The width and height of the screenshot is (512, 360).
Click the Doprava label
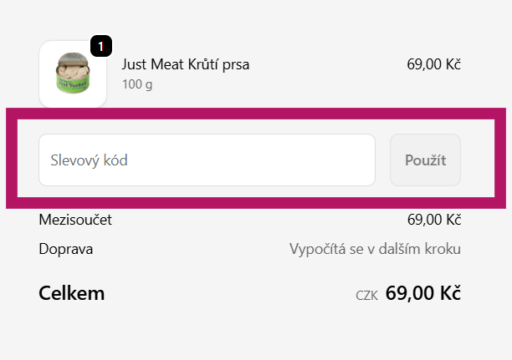66,249
